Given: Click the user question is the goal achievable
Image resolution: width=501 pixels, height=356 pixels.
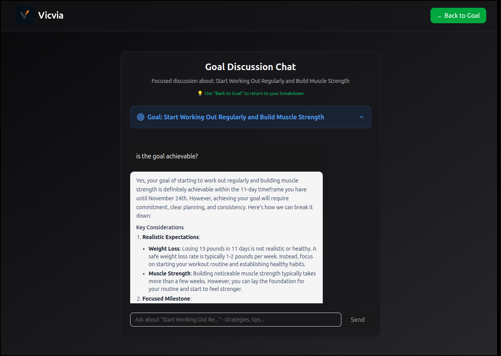Looking at the screenshot, I should coord(167,156).
